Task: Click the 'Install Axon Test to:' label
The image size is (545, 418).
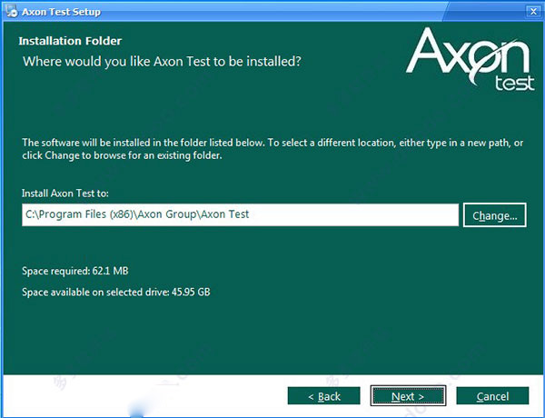Action: (x=65, y=194)
